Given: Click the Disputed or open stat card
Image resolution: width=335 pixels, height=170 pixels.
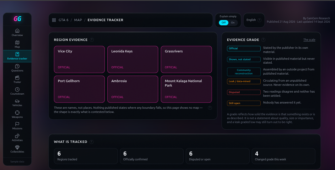Looking at the screenshot, I should pos(218,156).
